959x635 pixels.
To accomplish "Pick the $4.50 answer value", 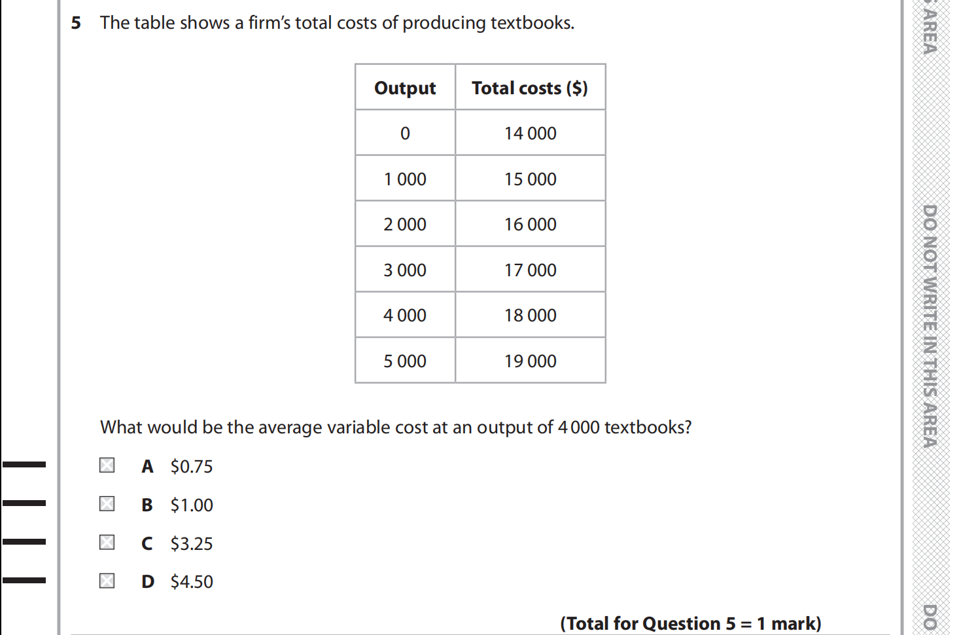I will 192,582.
